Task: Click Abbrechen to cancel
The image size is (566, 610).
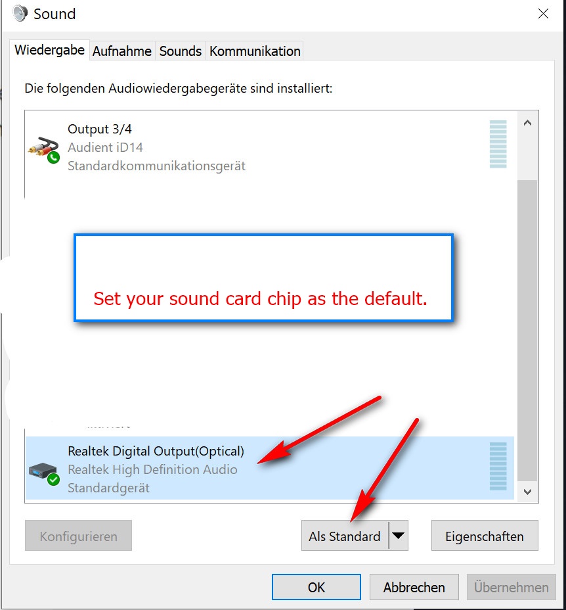Action: (x=414, y=587)
